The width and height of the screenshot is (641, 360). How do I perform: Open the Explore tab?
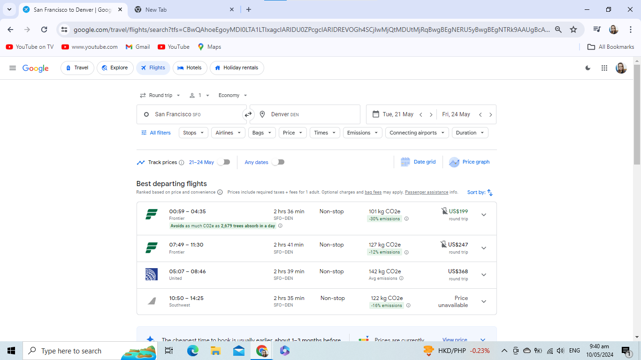[x=115, y=68]
